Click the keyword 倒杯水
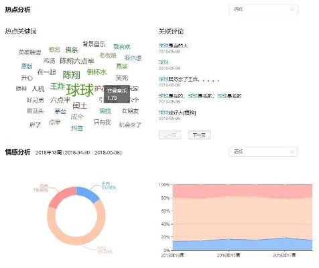This screenshot has height=268, width=319. (x=97, y=72)
